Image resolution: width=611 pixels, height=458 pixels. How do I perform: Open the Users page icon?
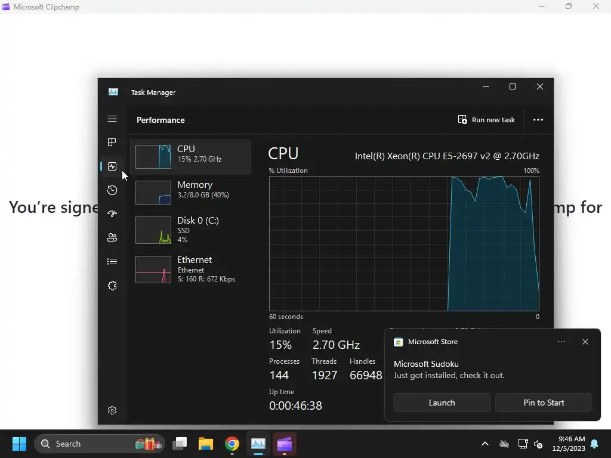112,237
